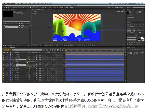Select the Puppet Pin tool
The width and height of the screenshot is (149, 111).
pyautogui.click(x=37, y=7)
